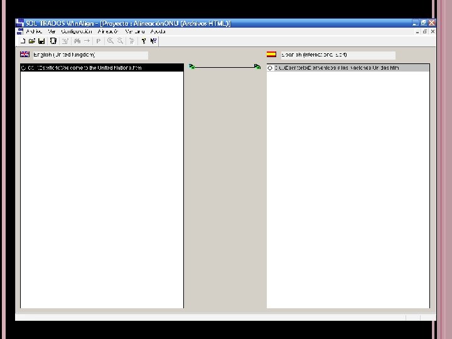Click the Spanish language field
The height and width of the screenshot is (339, 452).
pyautogui.click(x=338, y=55)
